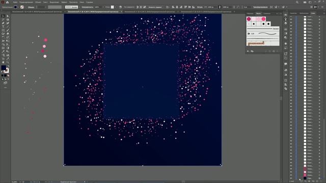The image size is (326, 183).
Task: Open the search magnifier at top right
Action: (297, 2)
